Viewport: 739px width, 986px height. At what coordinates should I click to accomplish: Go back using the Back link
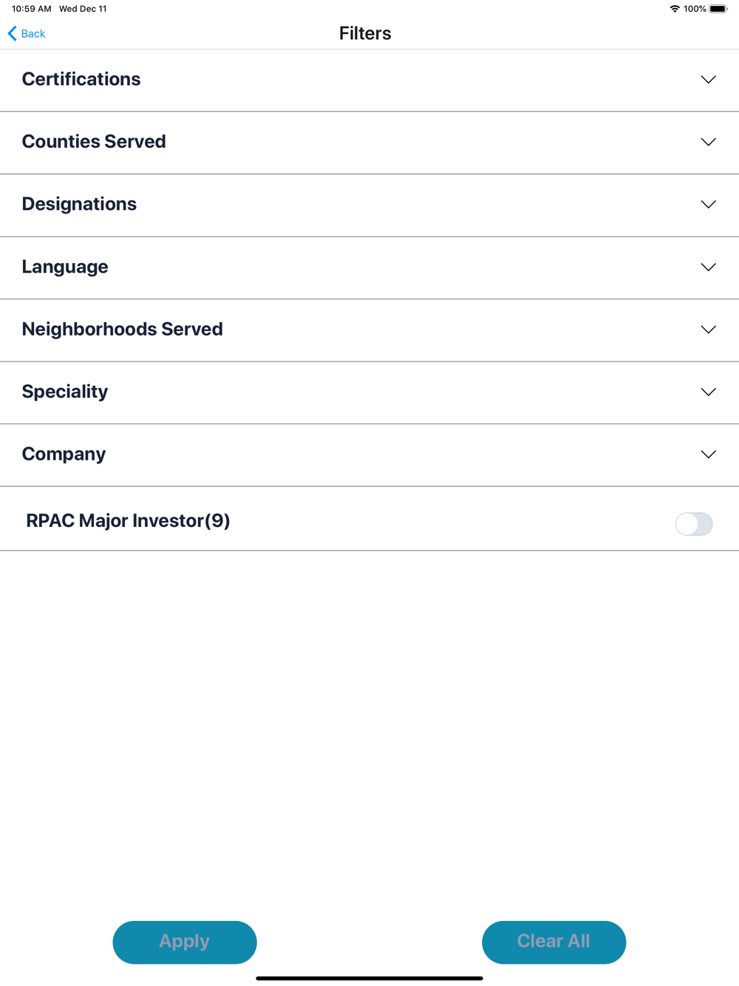click(33, 34)
